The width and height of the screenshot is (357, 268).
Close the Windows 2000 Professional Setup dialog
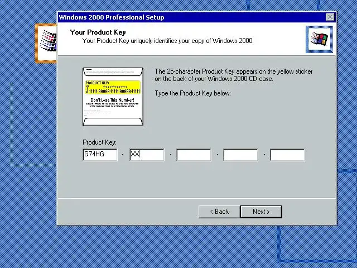pyautogui.click(x=330, y=17)
